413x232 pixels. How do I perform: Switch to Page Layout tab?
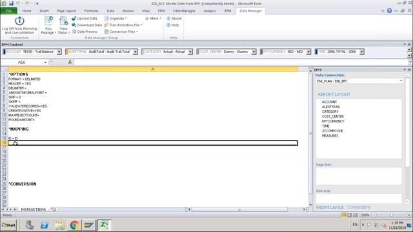[x=66, y=11]
